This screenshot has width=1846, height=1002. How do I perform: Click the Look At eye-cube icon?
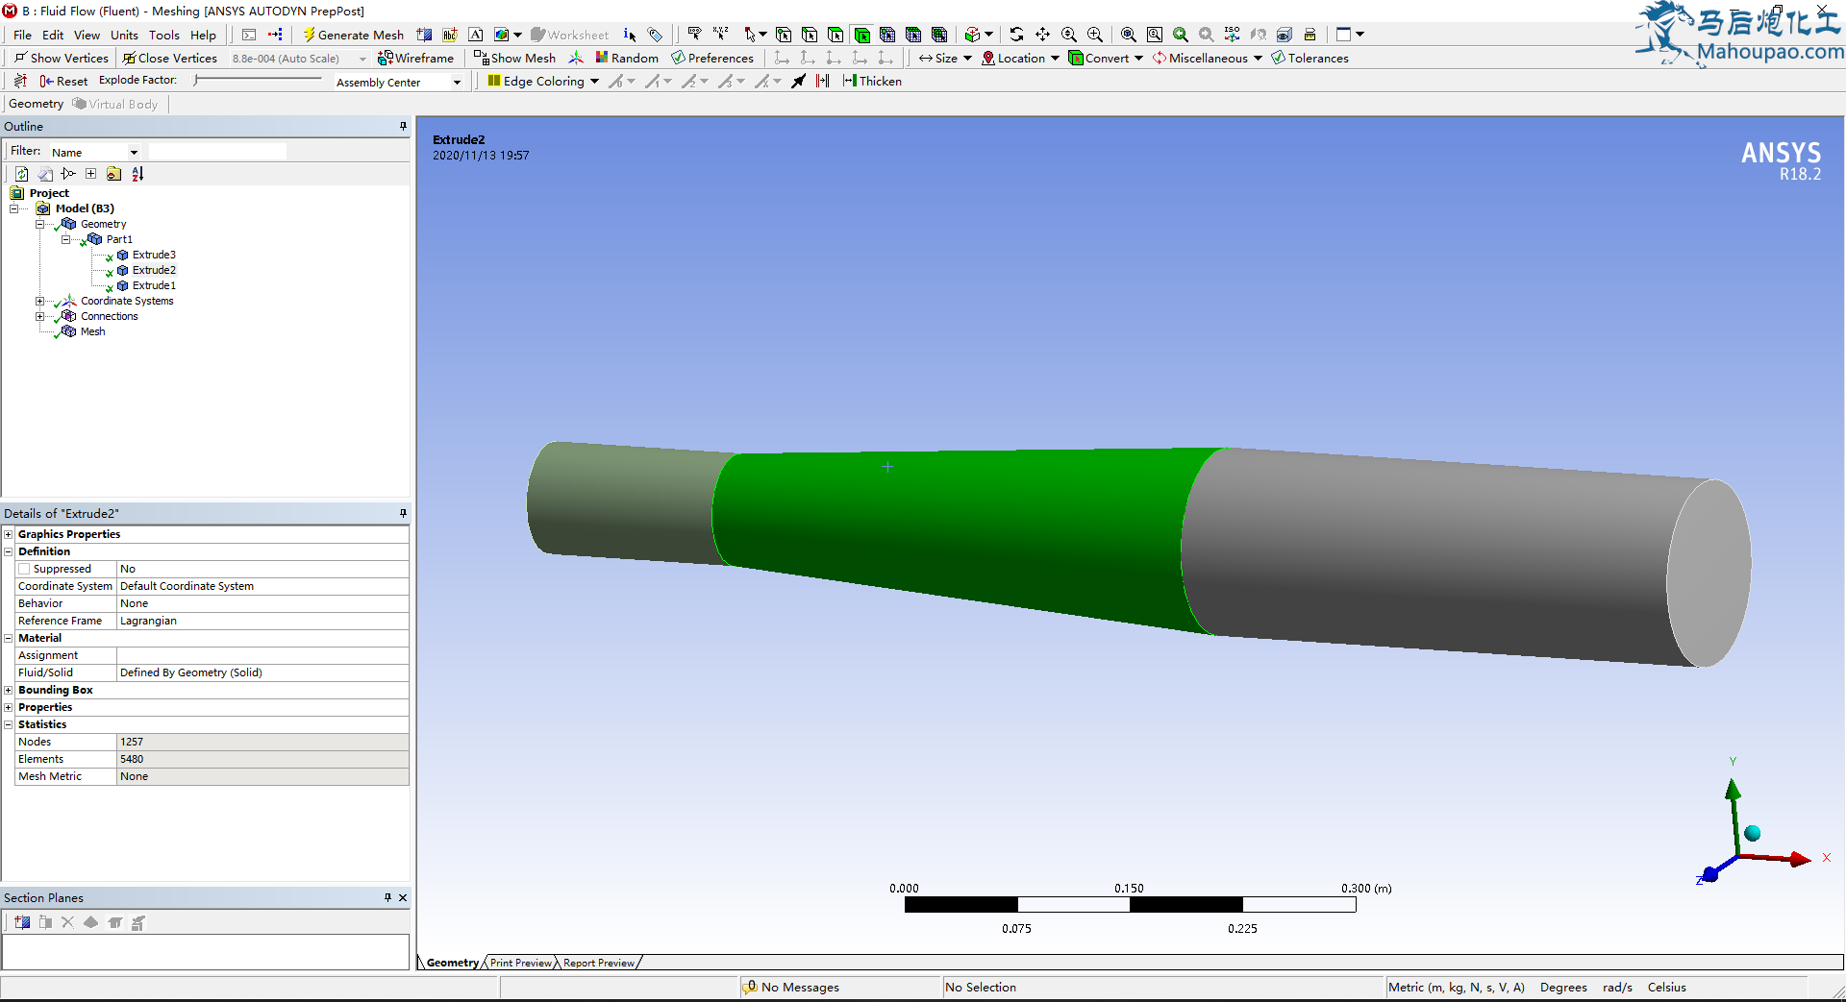click(1284, 35)
